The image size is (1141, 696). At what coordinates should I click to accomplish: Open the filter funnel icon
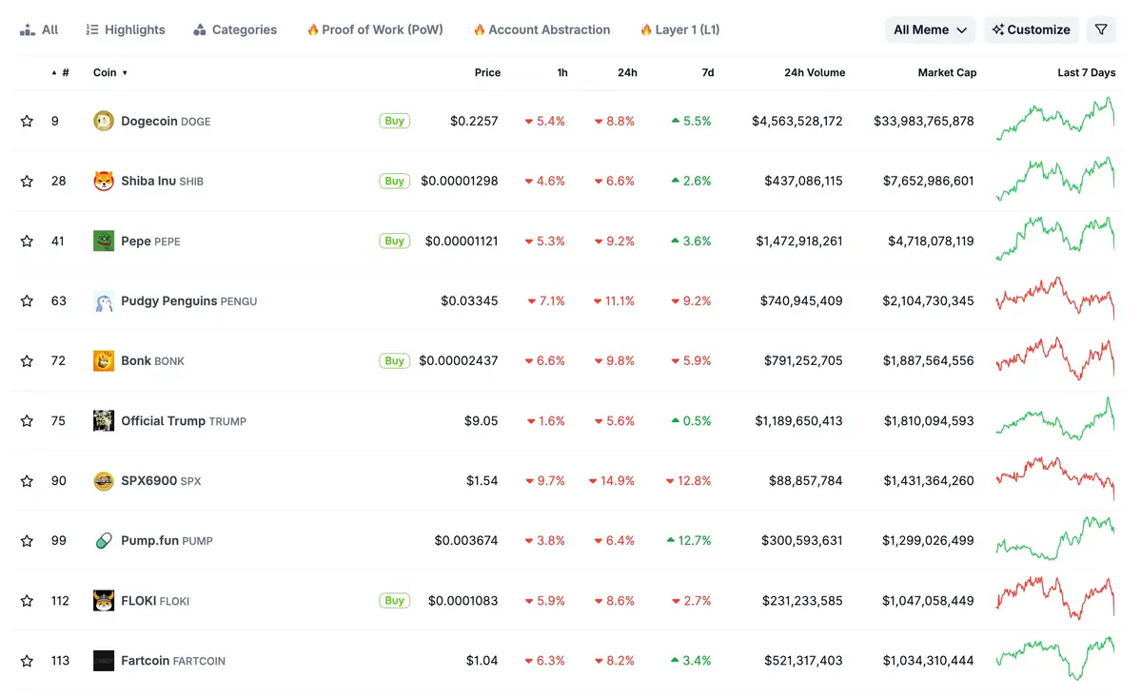(1101, 29)
